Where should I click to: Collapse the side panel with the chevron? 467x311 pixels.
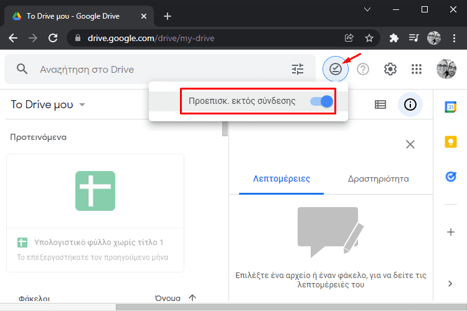(450, 284)
